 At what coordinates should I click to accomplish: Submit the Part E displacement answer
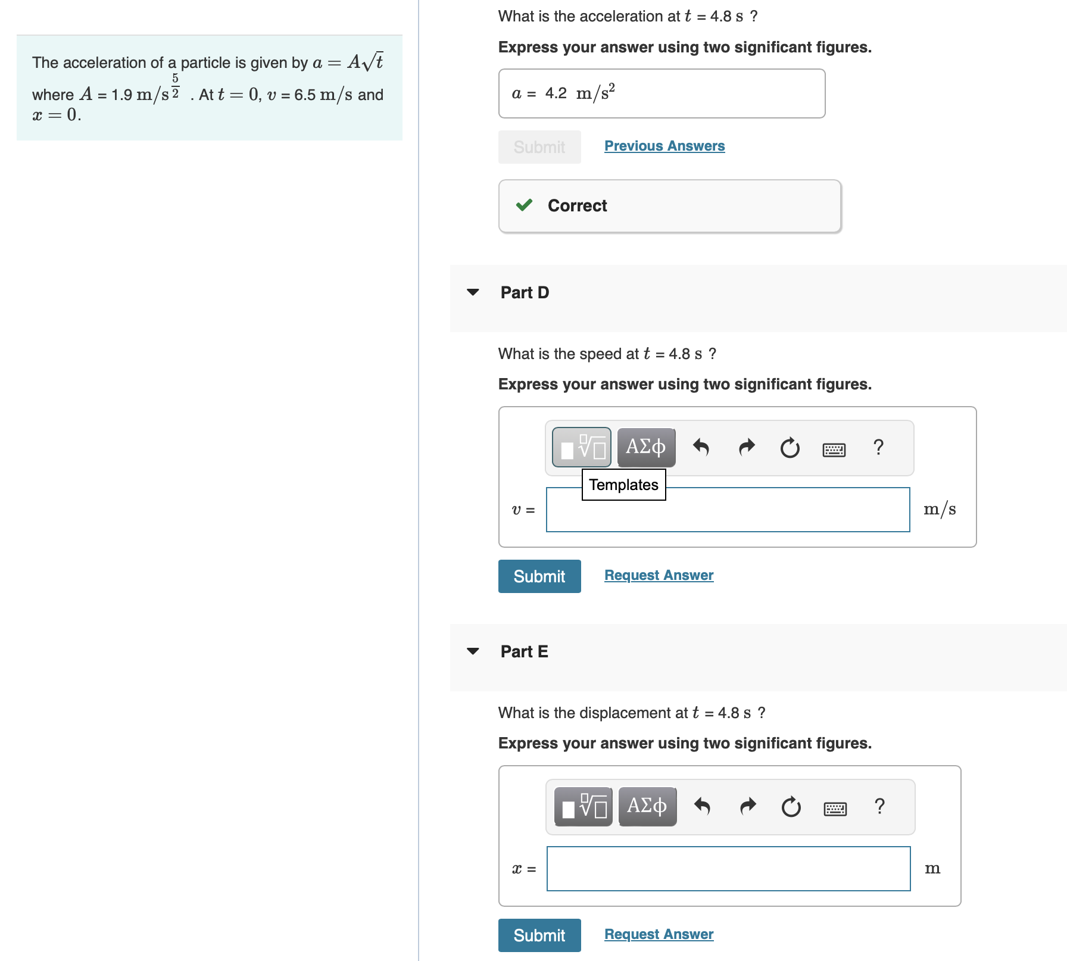539,935
